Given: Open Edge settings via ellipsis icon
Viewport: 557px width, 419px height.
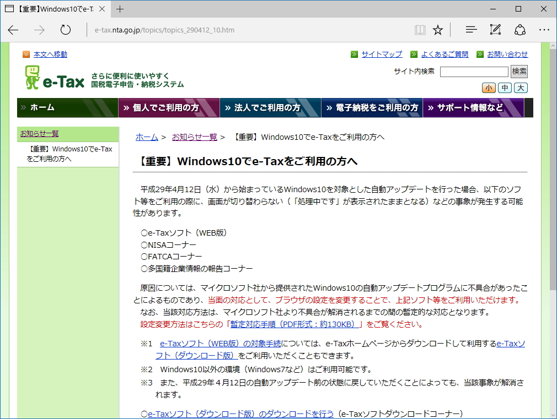Looking at the screenshot, I should pos(544,30).
